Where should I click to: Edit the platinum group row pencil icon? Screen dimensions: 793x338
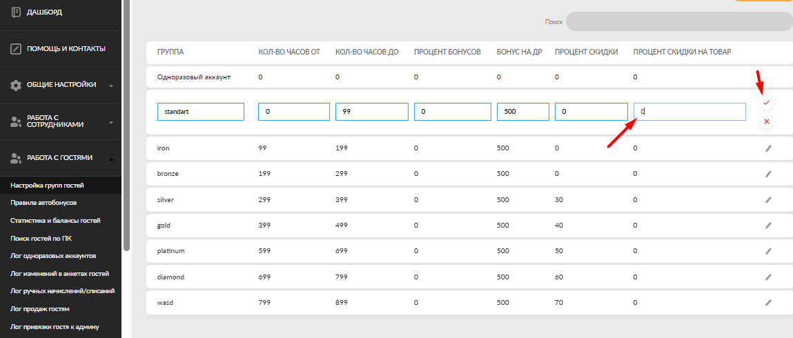768,251
